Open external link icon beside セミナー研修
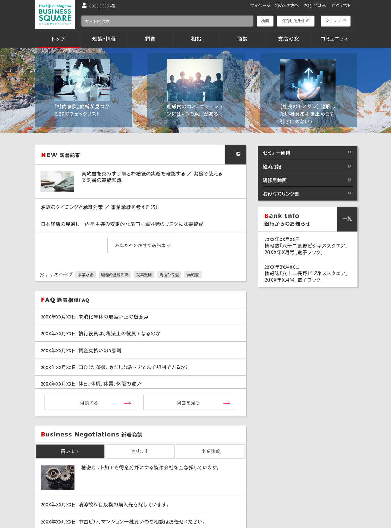391x528 pixels. click(x=349, y=153)
